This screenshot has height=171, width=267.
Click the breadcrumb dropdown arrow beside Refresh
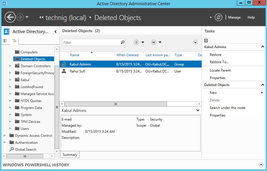pos(211,17)
